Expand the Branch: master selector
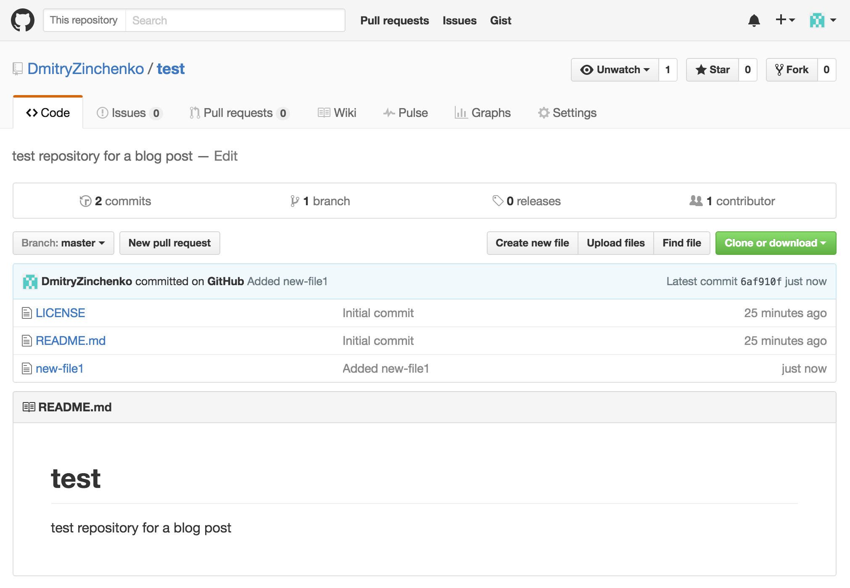This screenshot has width=850, height=588. [x=63, y=243]
